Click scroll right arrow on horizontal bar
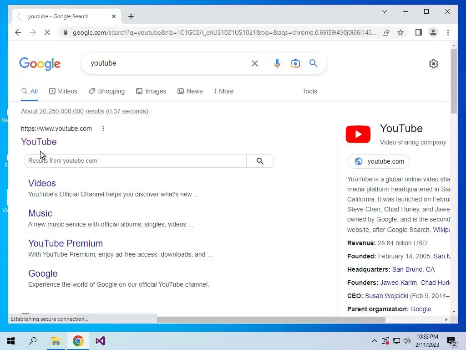The image size is (466, 350). 446,319
